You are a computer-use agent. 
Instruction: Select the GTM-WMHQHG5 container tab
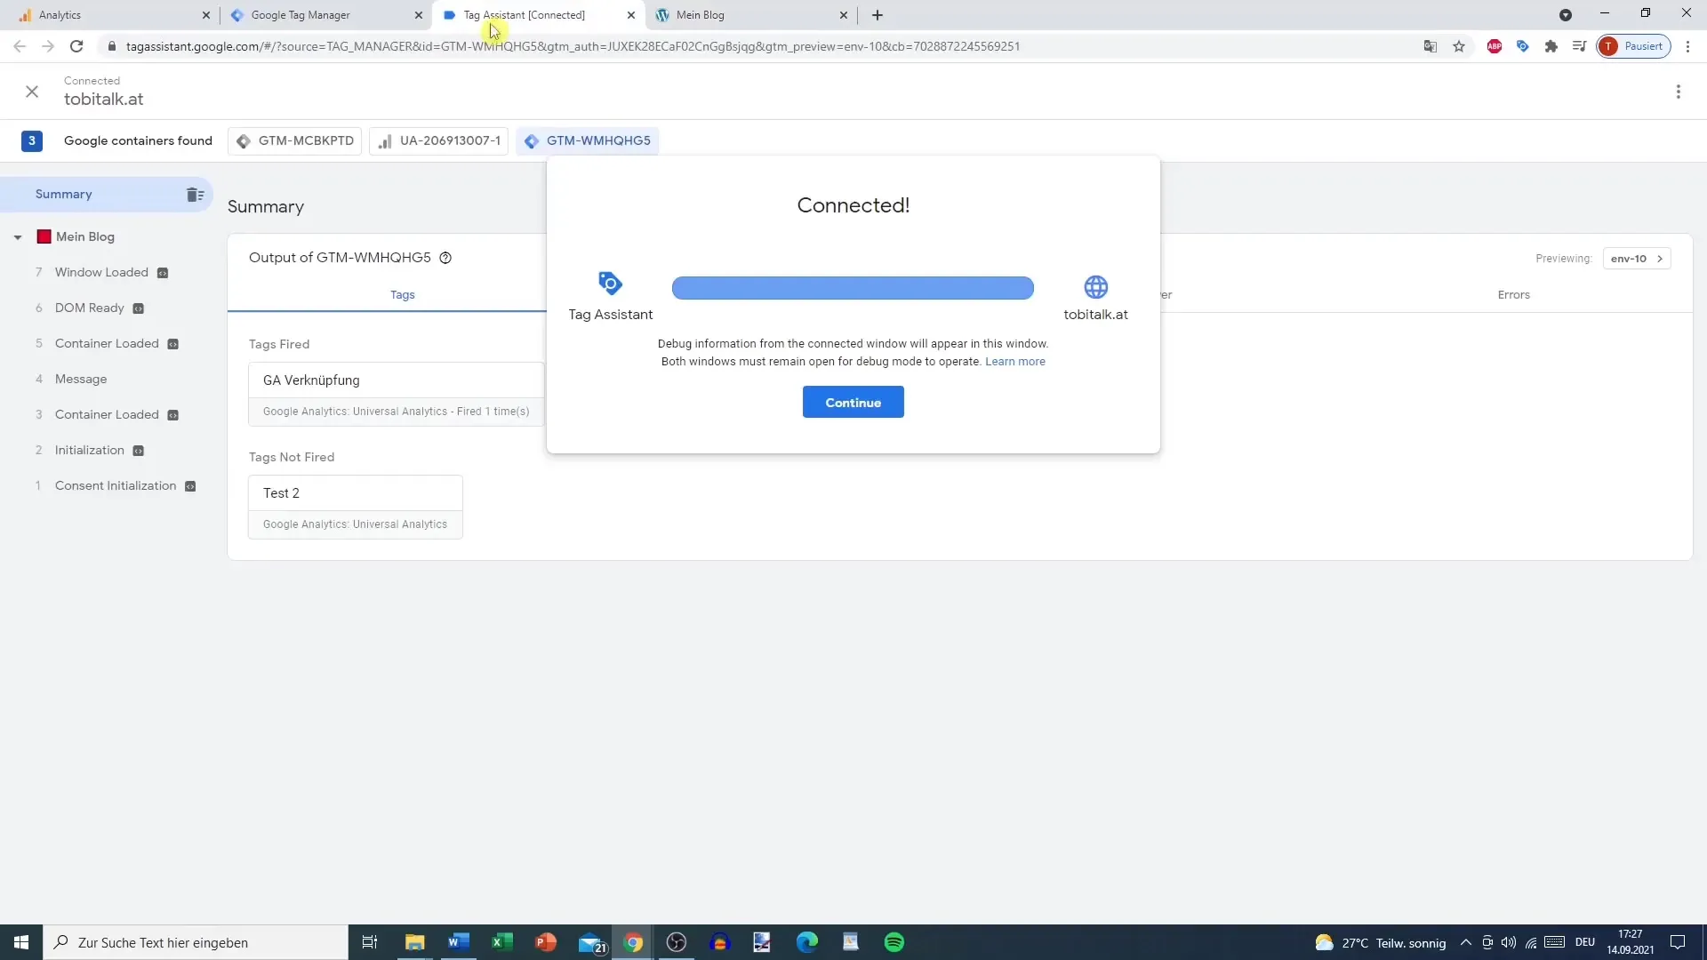(599, 140)
